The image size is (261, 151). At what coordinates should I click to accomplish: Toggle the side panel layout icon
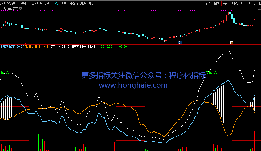pyautogui.click(x=259, y=8)
